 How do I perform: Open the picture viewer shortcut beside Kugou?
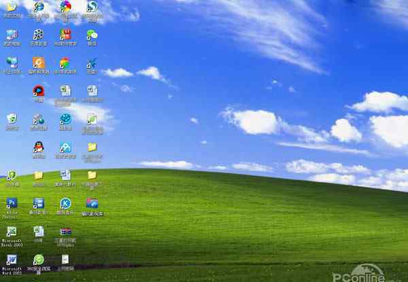point(92,203)
